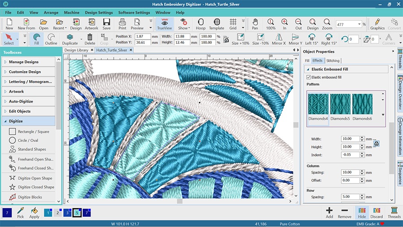Click the Hoop toolbar icon
Image resolution: width=403 pixels, height=227 pixels.
point(200,24)
